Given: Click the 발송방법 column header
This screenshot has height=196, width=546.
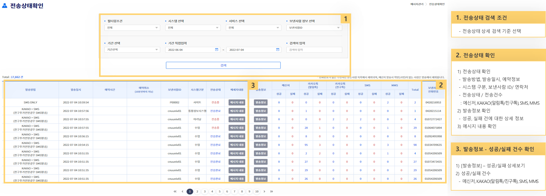Looking at the screenshot, I should pos(31,90).
